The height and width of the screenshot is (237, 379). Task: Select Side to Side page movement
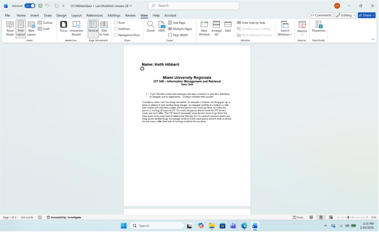pos(104,29)
